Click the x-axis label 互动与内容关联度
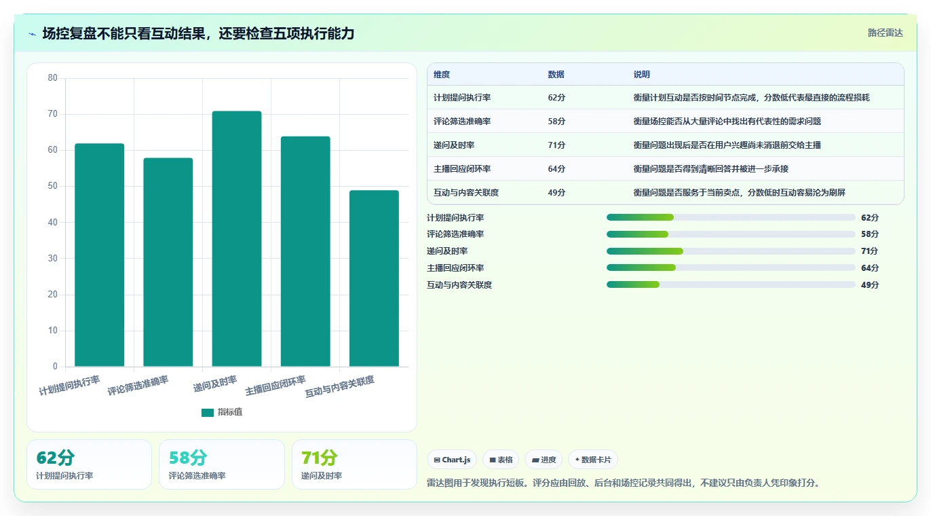931x516 pixels. (340, 387)
